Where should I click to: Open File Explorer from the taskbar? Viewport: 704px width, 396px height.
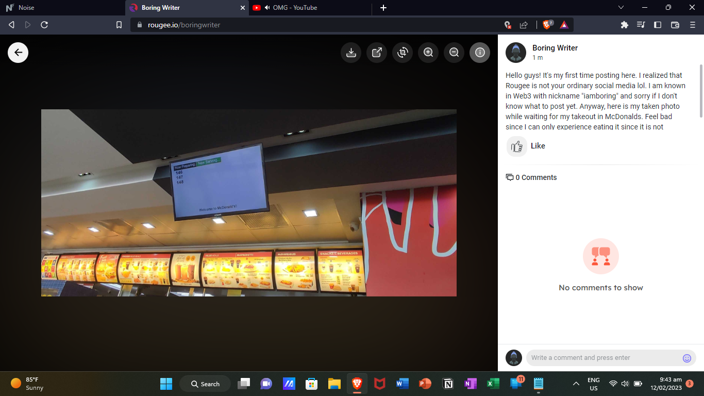(x=334, y=384)
